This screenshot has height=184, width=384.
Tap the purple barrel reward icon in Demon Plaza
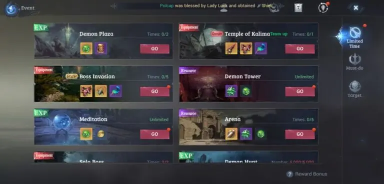[x=101, y=48]
